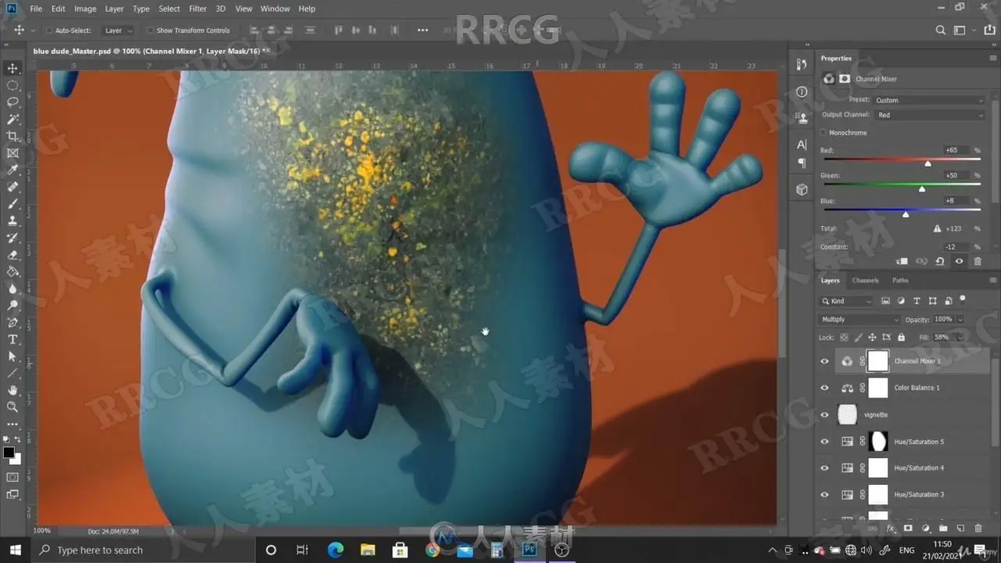Select the Paint Bucket tool

(13, 271)
